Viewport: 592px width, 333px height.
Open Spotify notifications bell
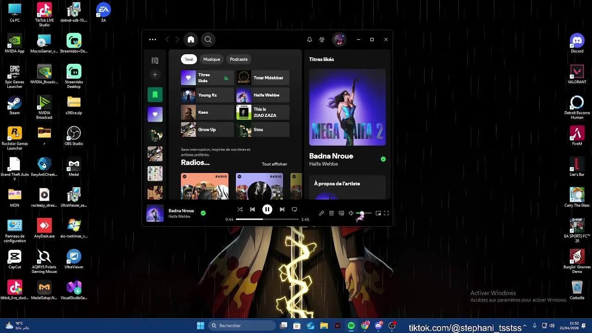pos(309,40)
